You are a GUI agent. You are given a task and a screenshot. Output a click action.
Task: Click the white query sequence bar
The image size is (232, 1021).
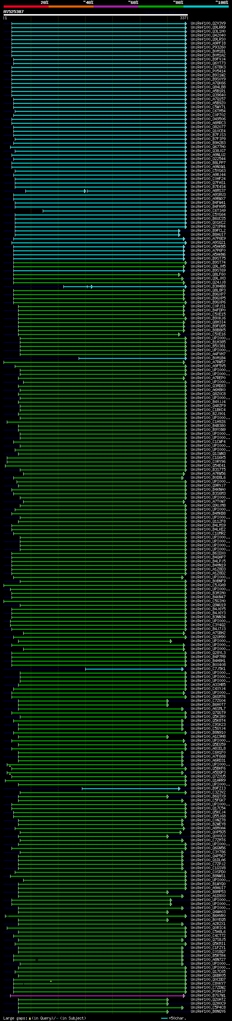[x=95, y=14]
